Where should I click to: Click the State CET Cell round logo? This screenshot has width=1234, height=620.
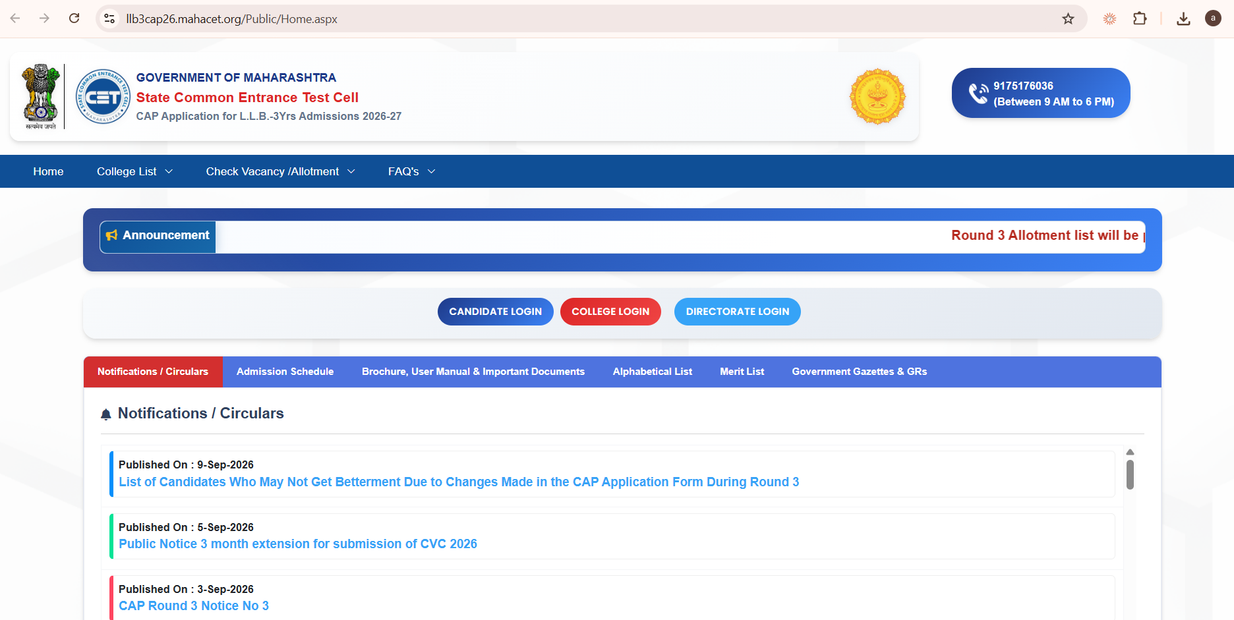pyautogui.click(x=102, y=96)
